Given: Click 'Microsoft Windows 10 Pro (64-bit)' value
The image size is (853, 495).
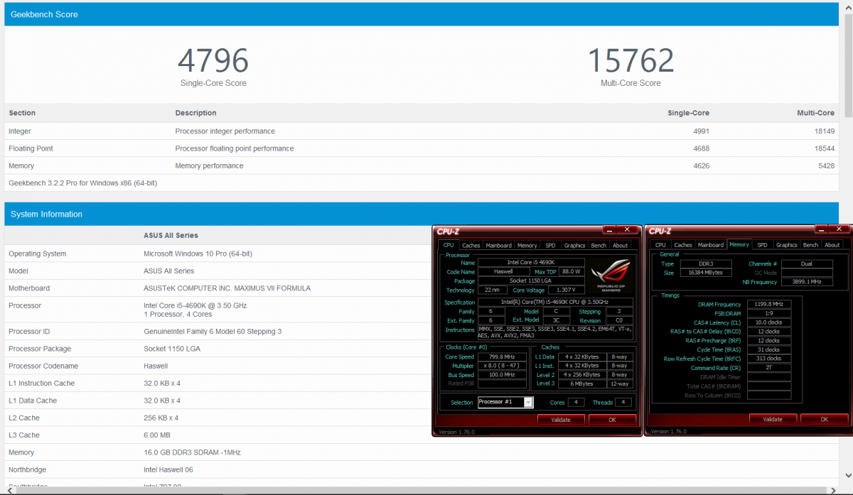Looking at the screenshot, I should tap(198, 254).
